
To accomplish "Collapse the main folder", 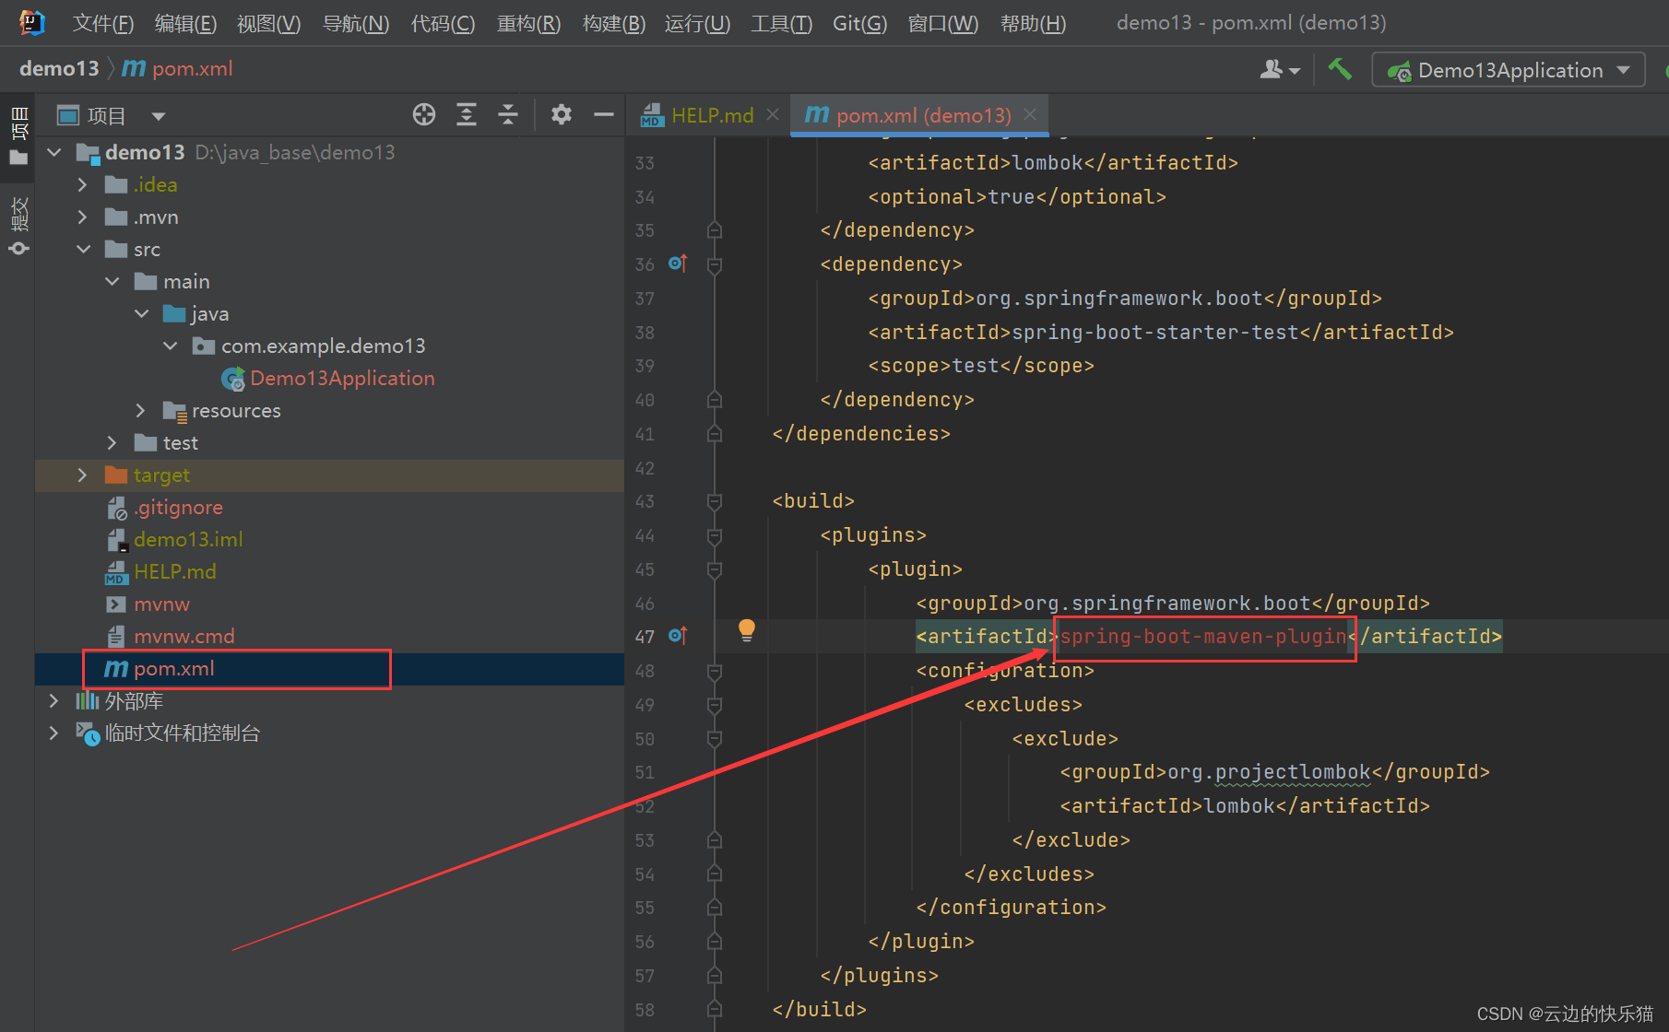I will point(112,281).
